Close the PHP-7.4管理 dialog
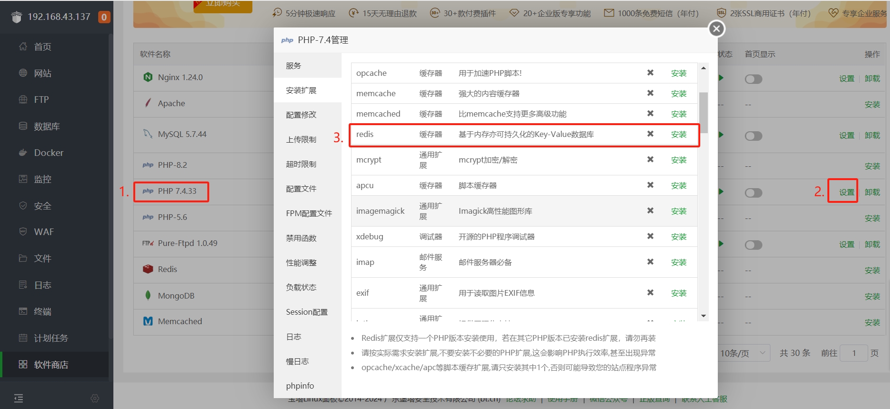This screenshot has height=409, width=890. [x=717, y=29]
